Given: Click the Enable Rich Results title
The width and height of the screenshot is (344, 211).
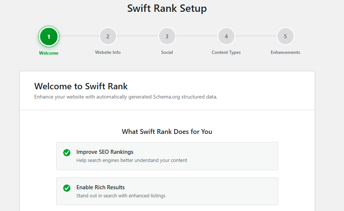Looking at the screenshot, I should (101, 187).
